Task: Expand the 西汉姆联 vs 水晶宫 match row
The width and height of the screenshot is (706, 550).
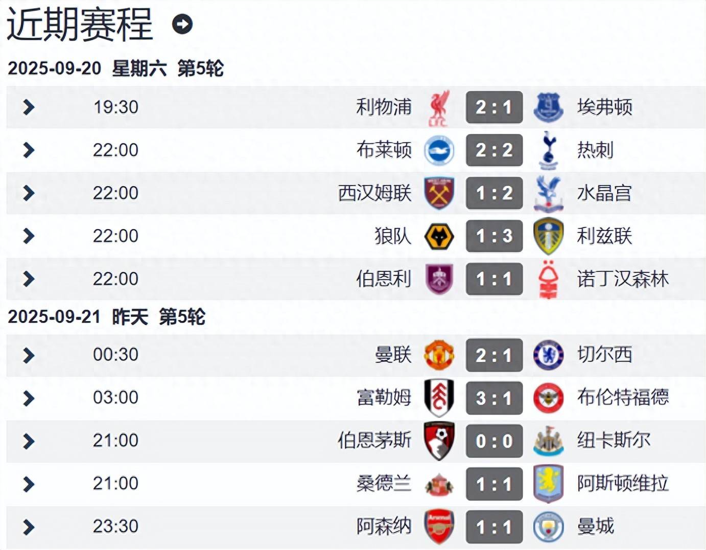Action: (29, 193)
